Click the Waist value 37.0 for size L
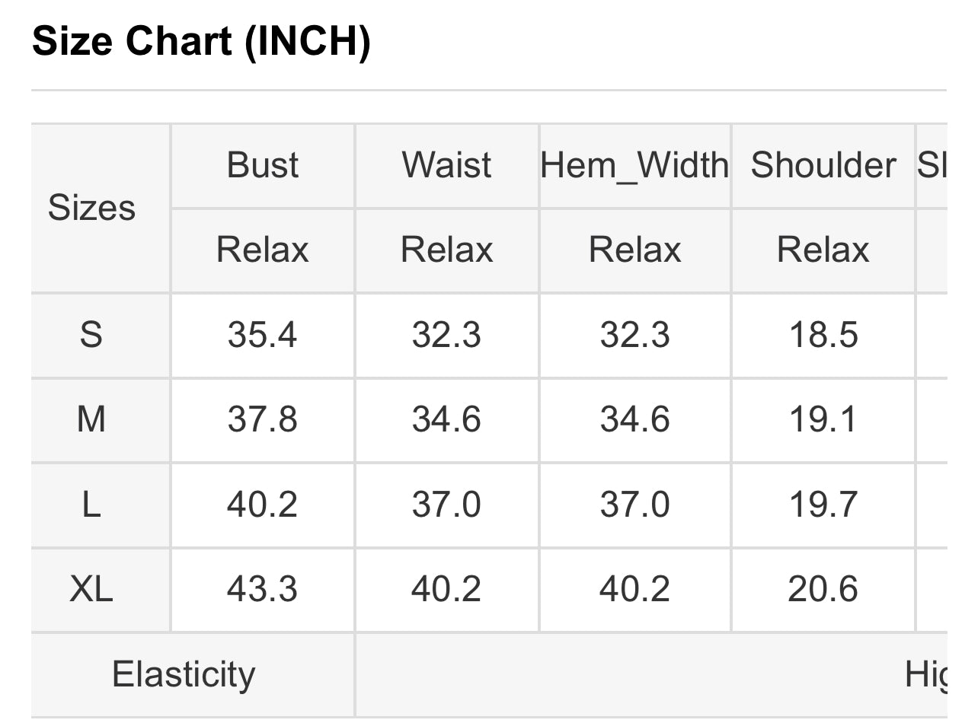The height and width of the screenshot is (723, 978). (447, 505)
